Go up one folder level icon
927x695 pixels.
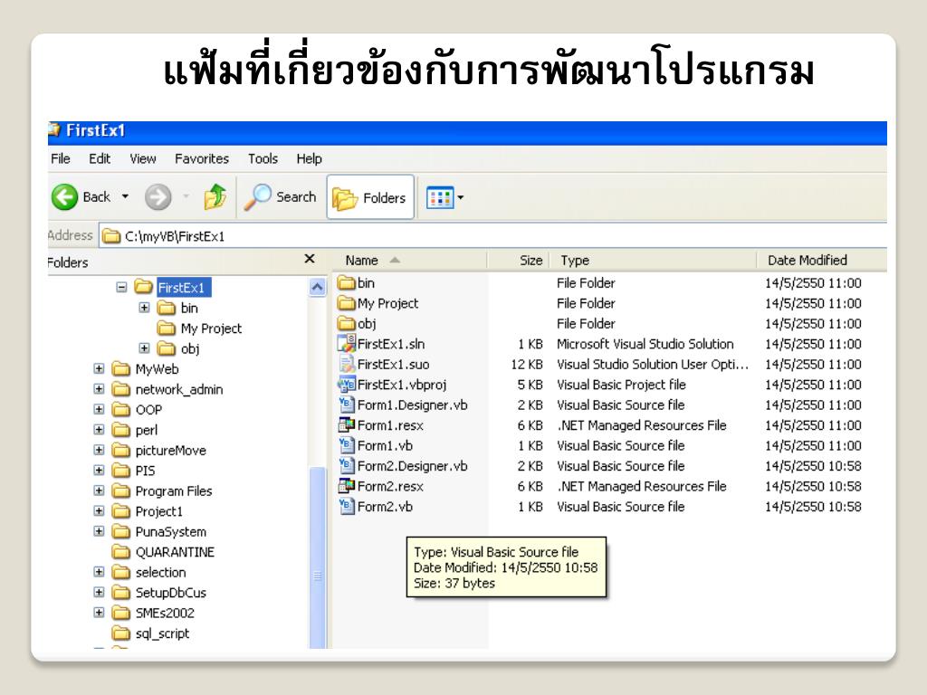pyautogui.click(x=215, y=196)
